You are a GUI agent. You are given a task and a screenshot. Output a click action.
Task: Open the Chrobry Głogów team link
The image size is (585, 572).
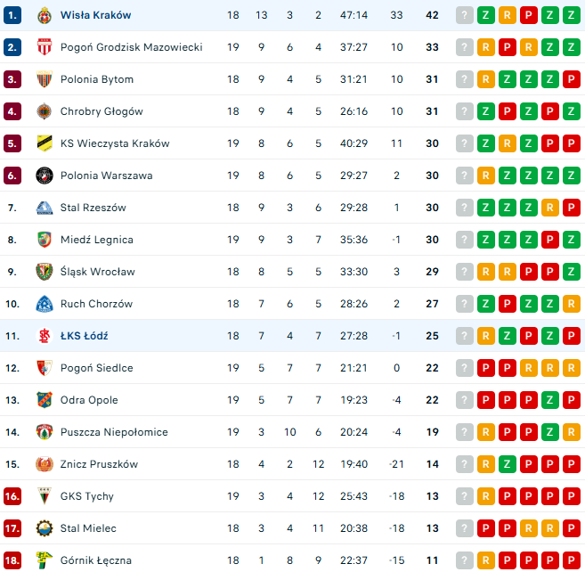pyautogui.click(x=102, y=111)
